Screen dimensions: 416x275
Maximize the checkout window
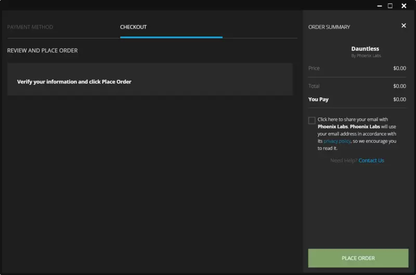pos(390,6)
